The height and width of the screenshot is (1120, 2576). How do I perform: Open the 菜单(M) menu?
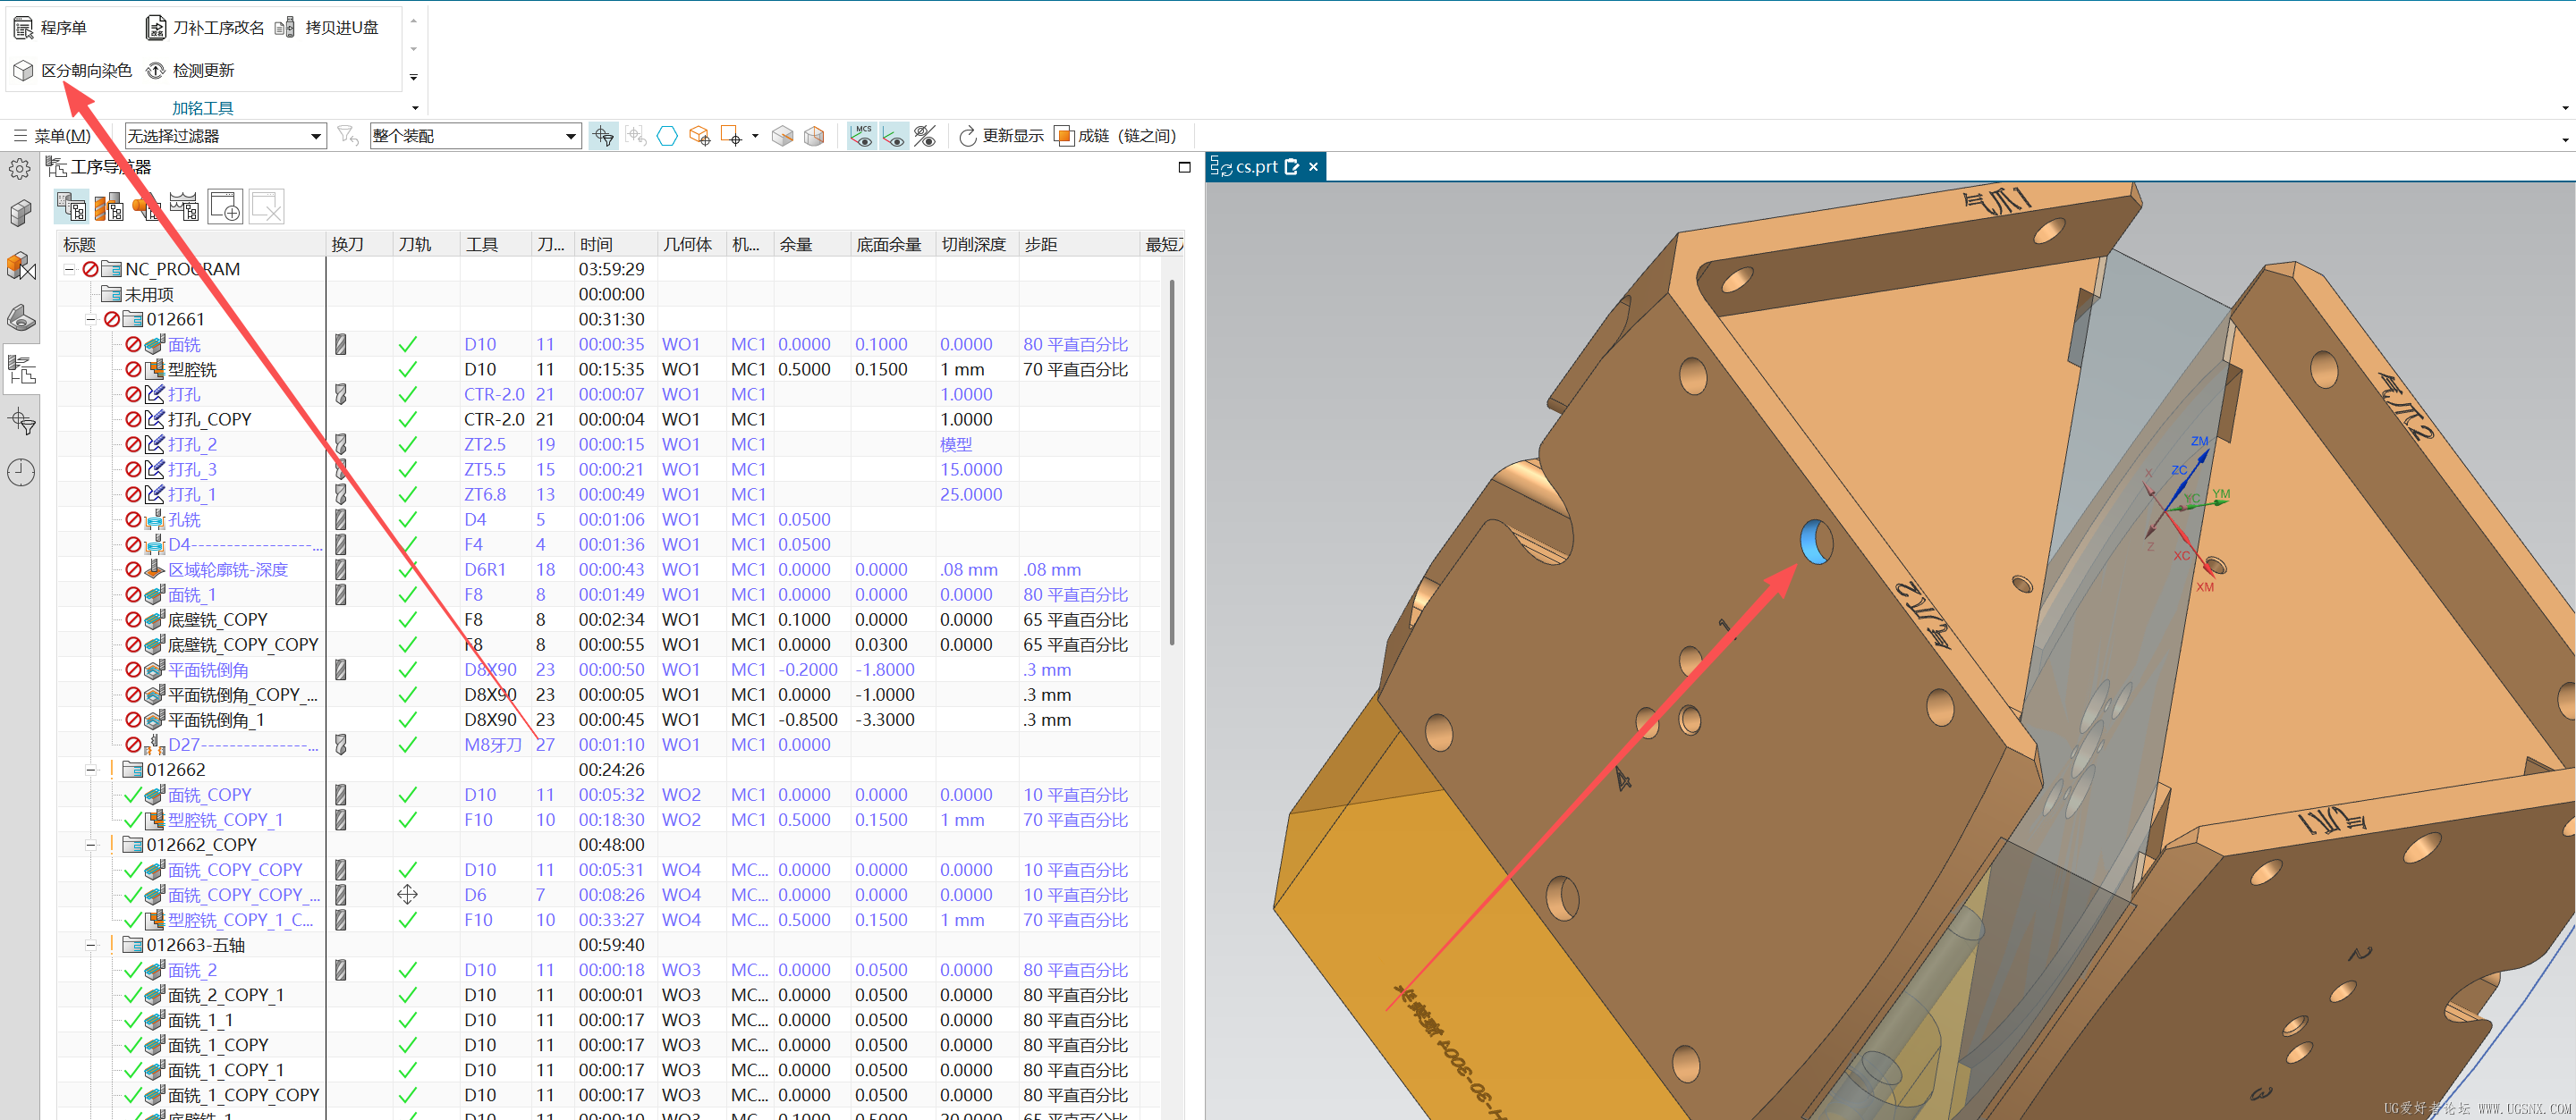click(52, 136)
